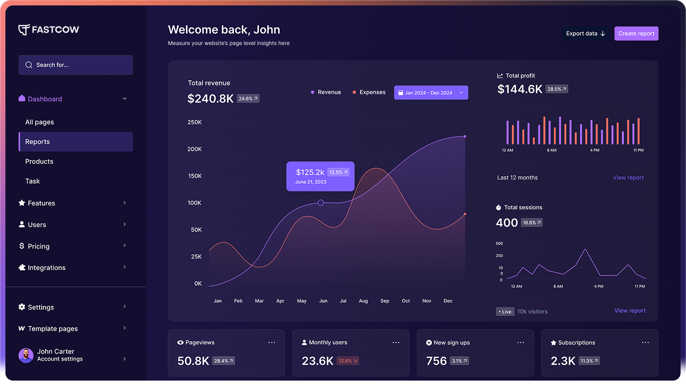This screenshot has height=386, width=686.
Task: Click the Total profit chart icon
Action: pyautogui.click(x=500, y=75)
